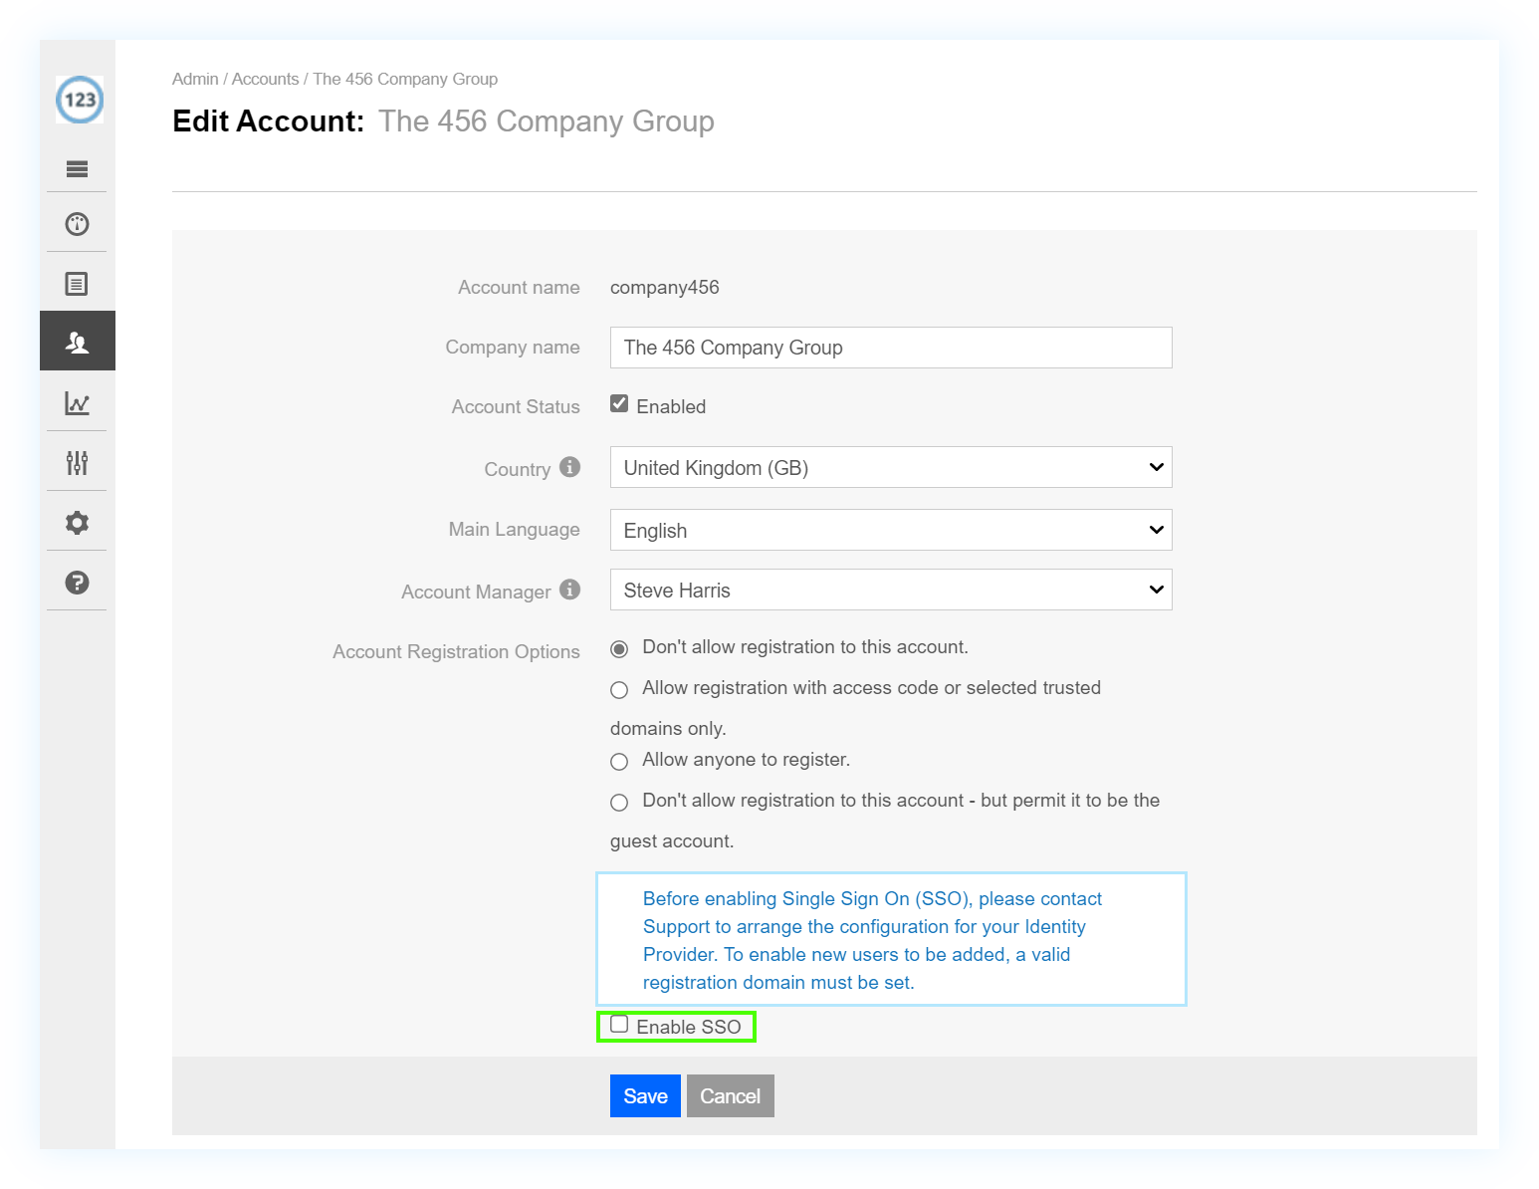The width and height of the screenshot is (1539, 1189).
Task: Open the reports chart icon
Action: tap(77, 403)
